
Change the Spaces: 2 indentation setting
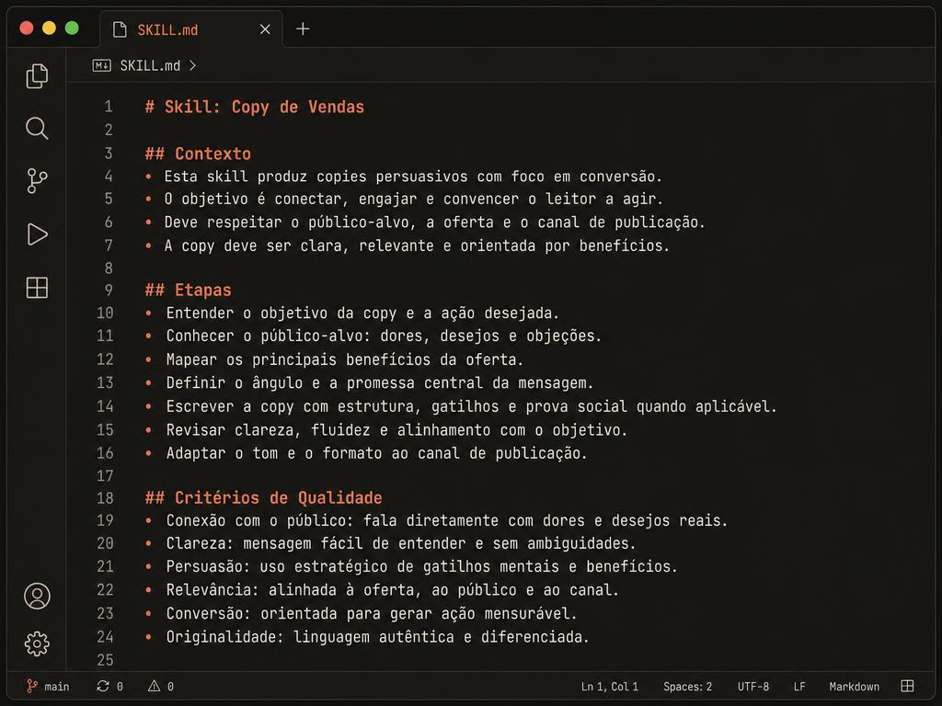pos(687,686)
